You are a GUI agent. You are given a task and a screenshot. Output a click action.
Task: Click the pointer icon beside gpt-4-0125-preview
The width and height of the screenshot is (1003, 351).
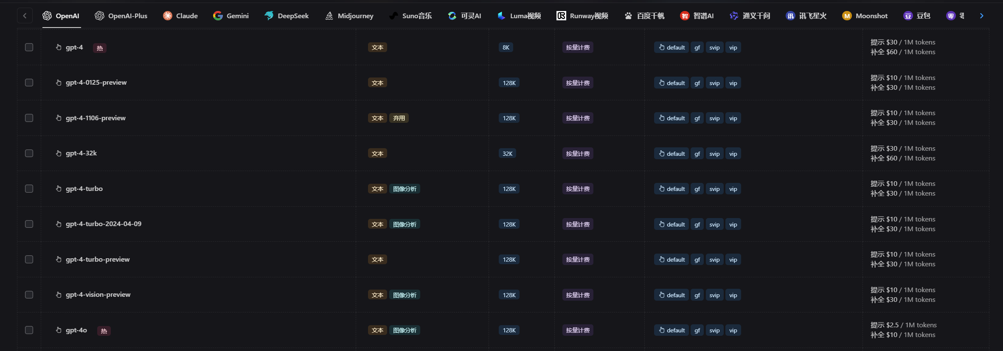coord(59,83)
